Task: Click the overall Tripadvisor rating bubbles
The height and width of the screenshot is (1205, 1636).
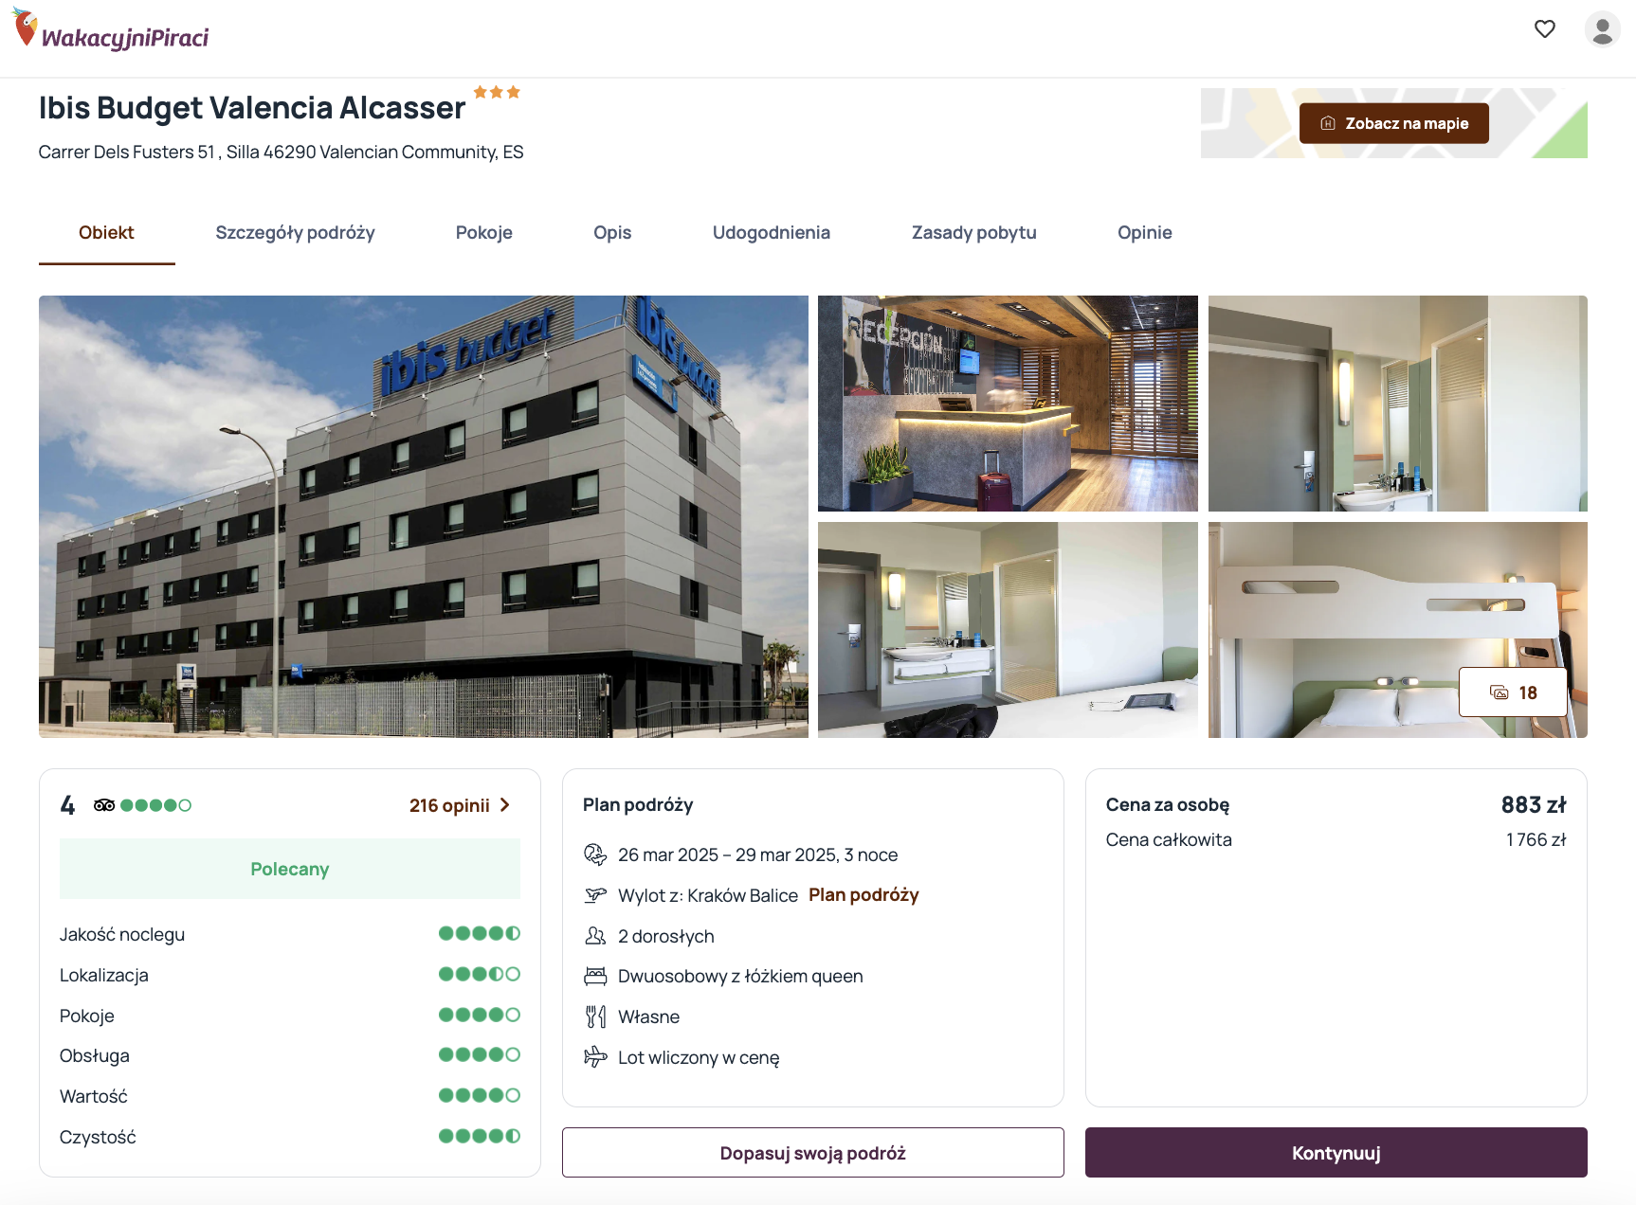Action: pyautogui.click(x=156, y=805)
